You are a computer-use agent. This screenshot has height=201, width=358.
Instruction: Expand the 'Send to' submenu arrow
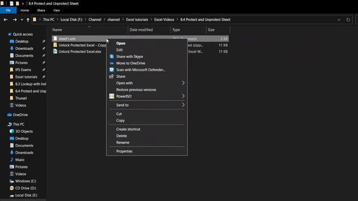click(183, 105)
